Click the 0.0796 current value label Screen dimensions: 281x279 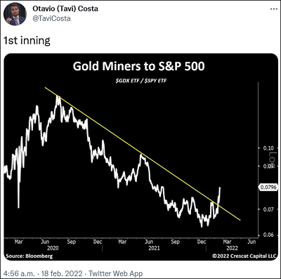coord(268,187)
